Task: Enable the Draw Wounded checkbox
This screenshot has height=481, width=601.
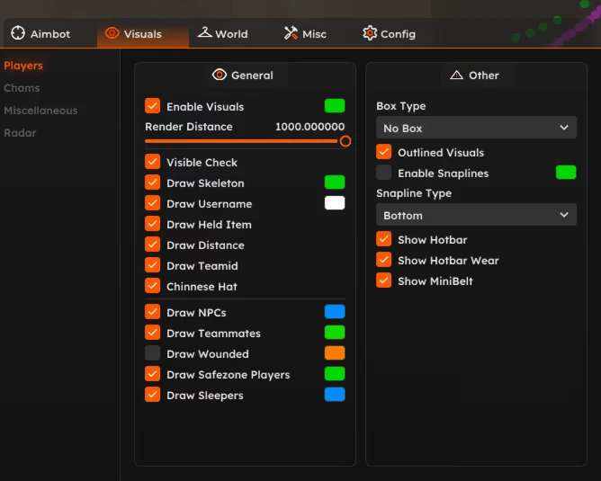Action: click(153, 353)
